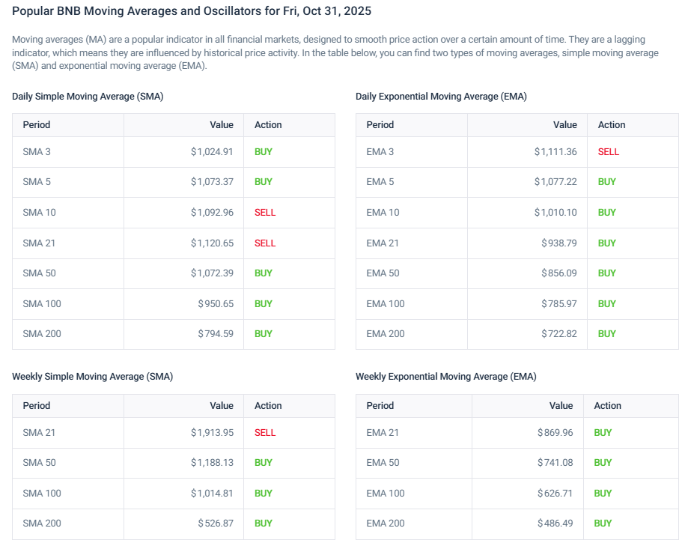Click the Value header of the daily EMA table
The height and width of the screenshot is (549, 691).
pos(563,124)
